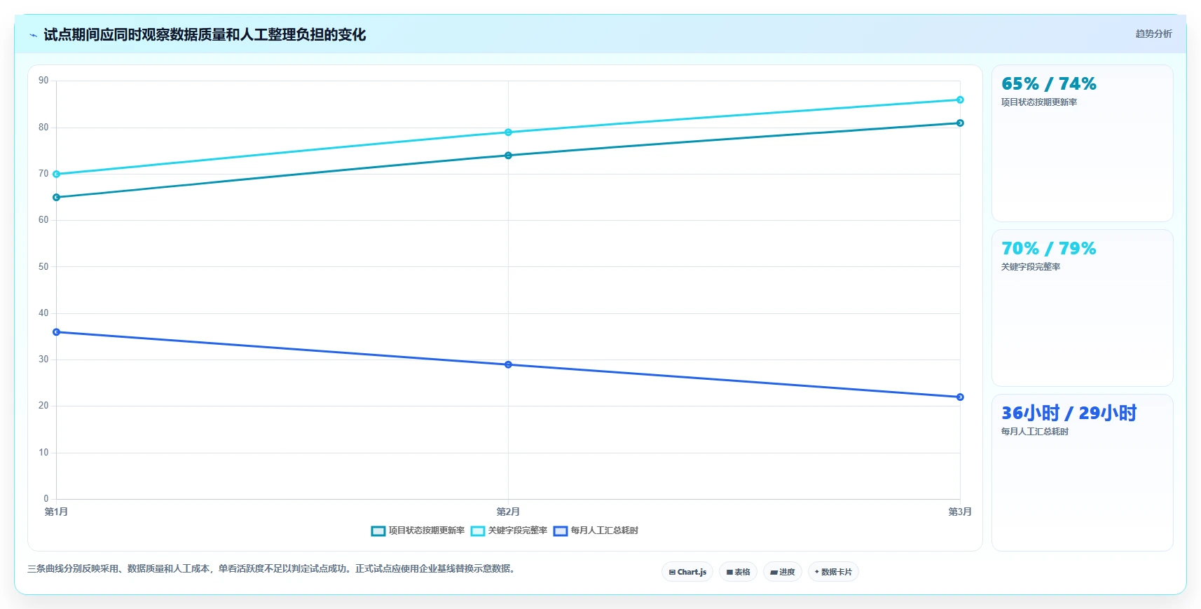1201x609 pixels.
Task: Click the 趋势分析 tag in the header
Action: coord(1153,34)
